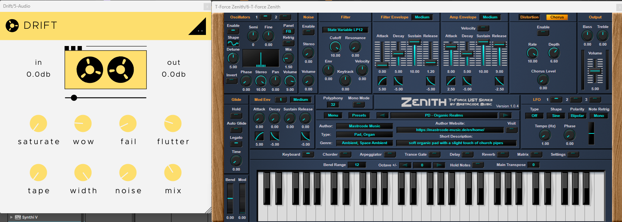
Task: Click the Zenith LFO Tempo knob
Action: 545,135
